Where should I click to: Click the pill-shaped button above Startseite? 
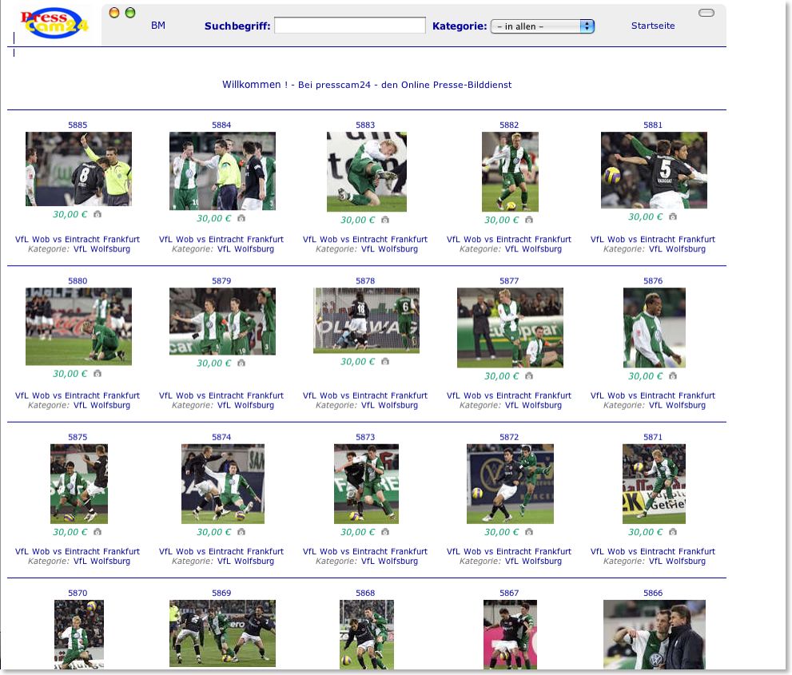click(706, 13)
